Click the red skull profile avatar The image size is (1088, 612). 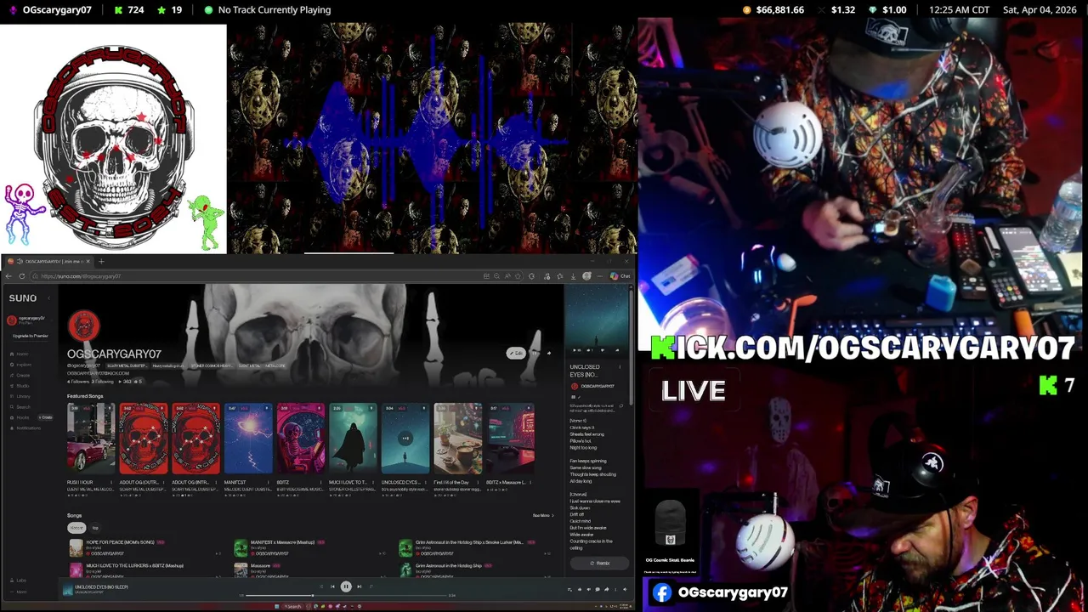[83, 326]
